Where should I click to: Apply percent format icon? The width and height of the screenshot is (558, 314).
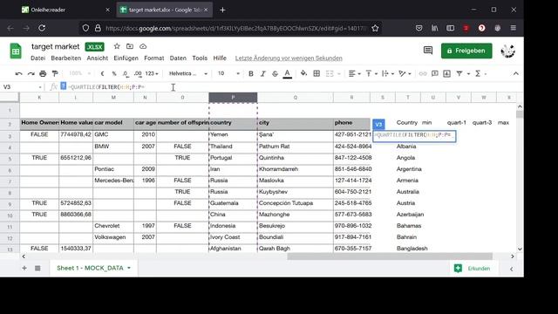(114, 73)
